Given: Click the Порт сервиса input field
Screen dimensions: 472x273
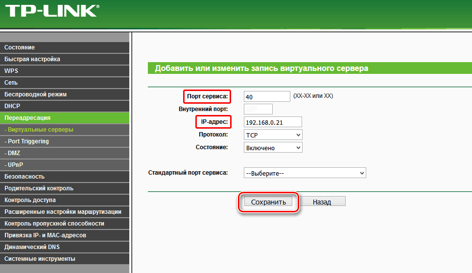Looking at the screenshot, I should click(x=267, y=96).
